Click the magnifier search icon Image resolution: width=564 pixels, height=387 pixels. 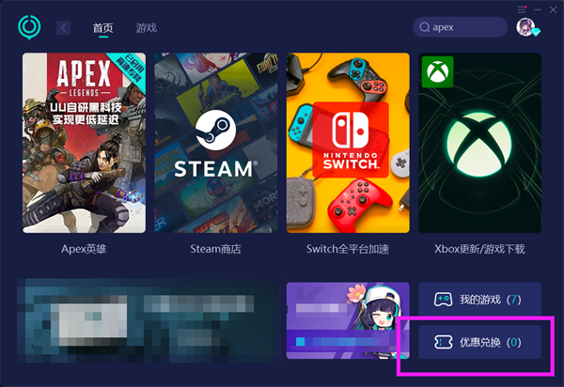425,27
